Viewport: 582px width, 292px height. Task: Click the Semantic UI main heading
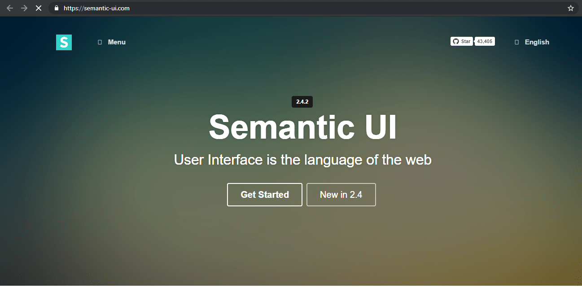point(302,127)
